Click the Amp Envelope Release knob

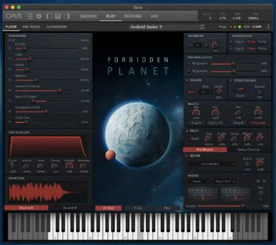point(83,166)
